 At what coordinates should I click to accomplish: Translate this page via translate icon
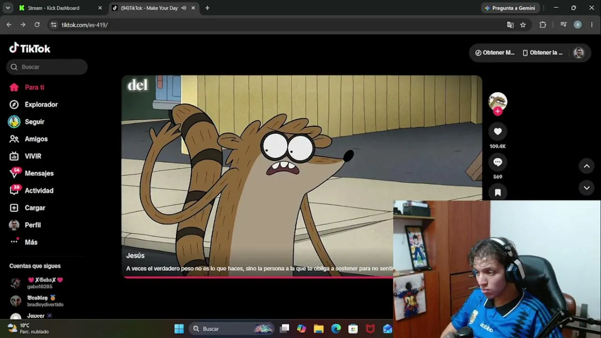510,25
